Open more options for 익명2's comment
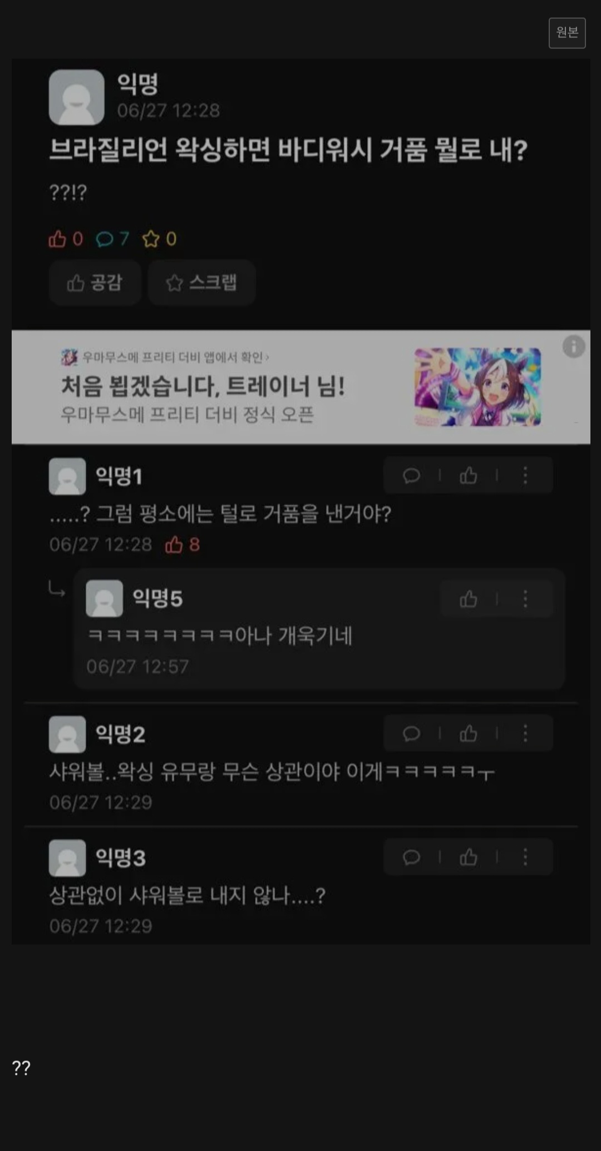 tap(525, 733)
